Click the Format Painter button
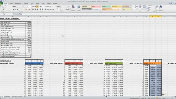 pyautogui.click(x=7, y=10)
